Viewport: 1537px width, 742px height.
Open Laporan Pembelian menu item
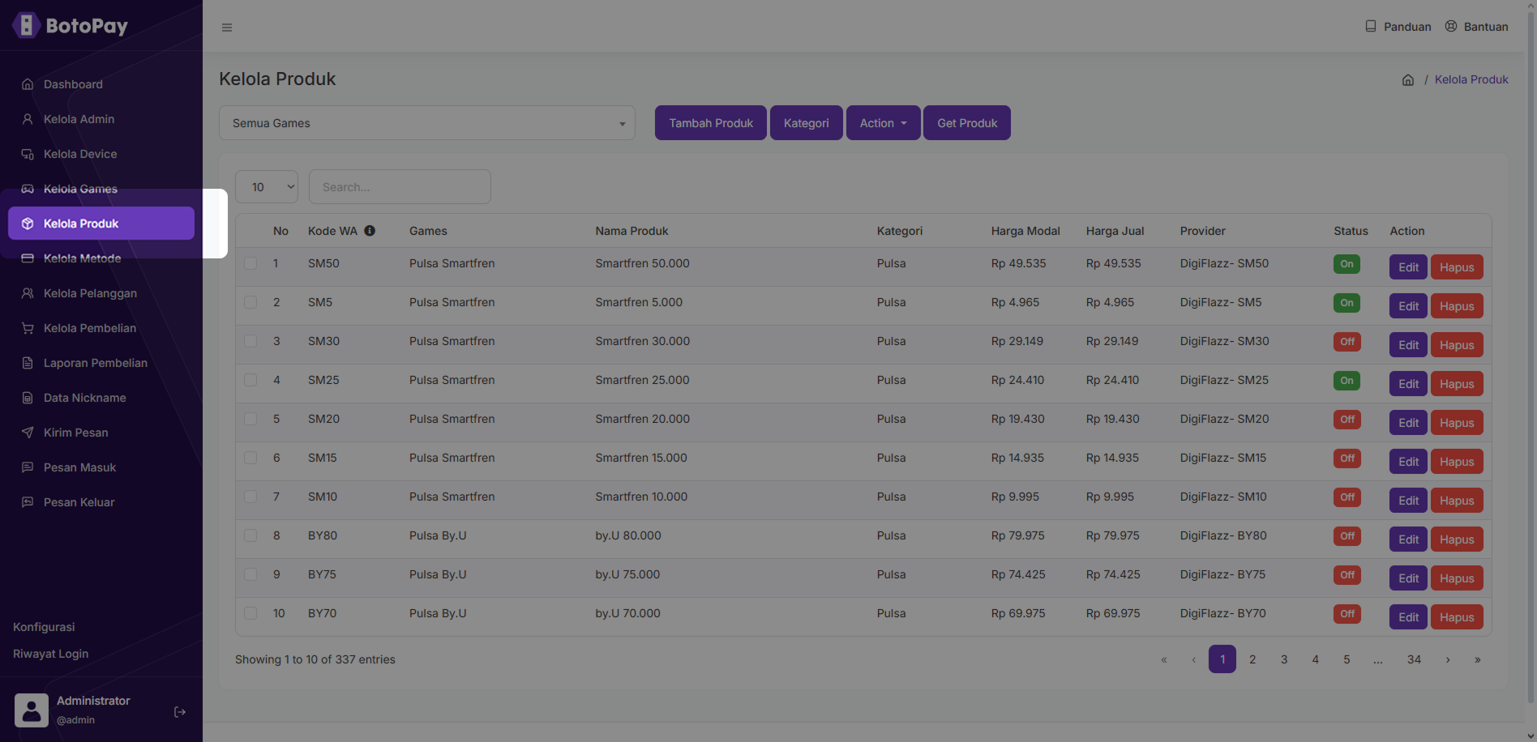coord(101,363)
